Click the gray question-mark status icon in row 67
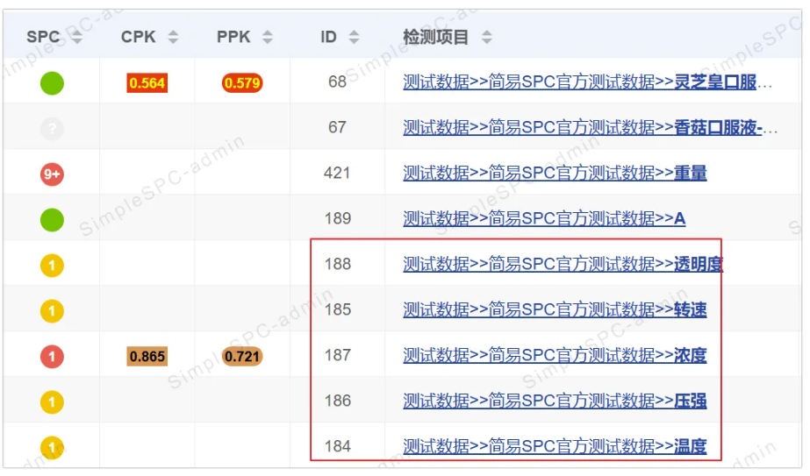This screenshot has height=476, width=810. click(x=52, y=130)
